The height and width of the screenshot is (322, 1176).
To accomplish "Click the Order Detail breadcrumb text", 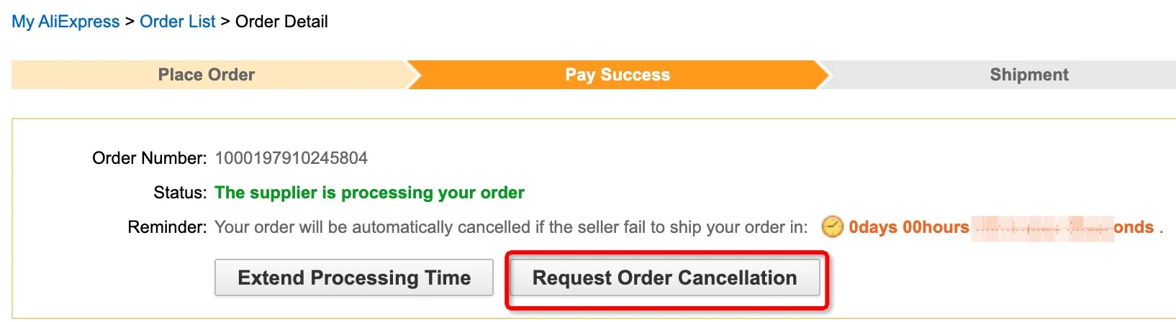I will [281, 22].
